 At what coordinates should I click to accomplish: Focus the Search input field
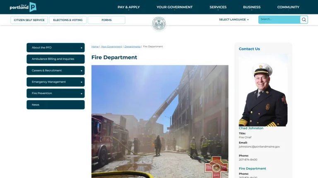click(x=279, y=20)
